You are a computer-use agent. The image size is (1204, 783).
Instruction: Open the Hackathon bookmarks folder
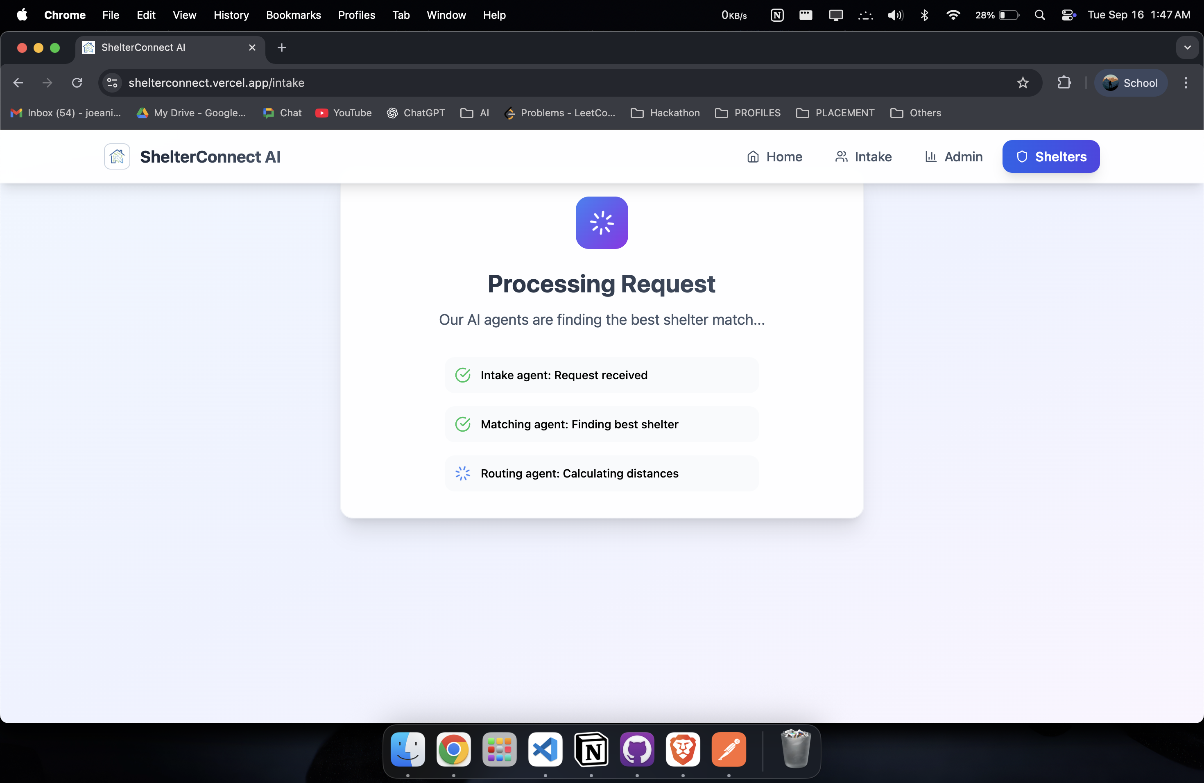click(665, 113)
